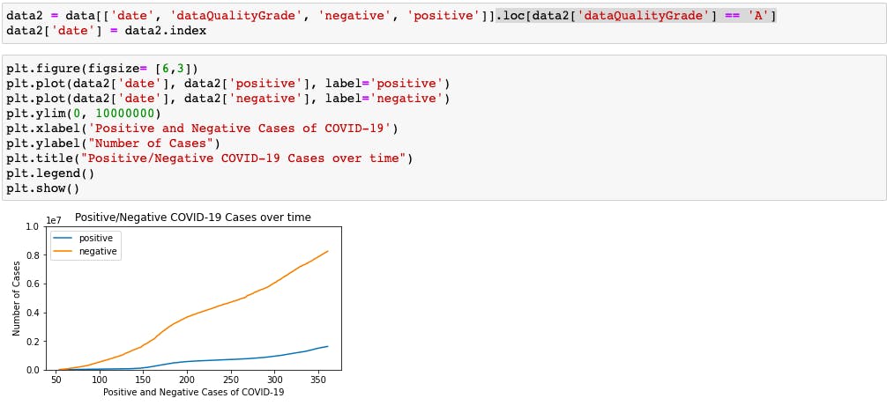887x413 pixels.
Task: Click the data2['date'] = data2.index line
Action: (x=107, y=31)
